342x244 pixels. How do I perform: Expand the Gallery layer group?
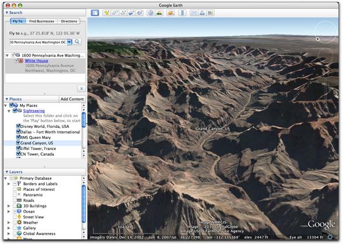pos(9,228)
